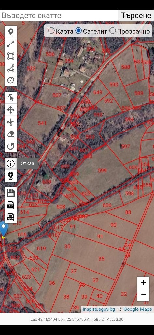Choose the draw line tool

11,44
